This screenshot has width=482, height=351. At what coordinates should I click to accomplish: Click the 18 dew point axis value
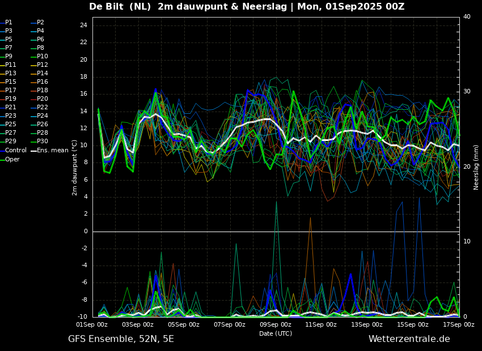point(83,77)
